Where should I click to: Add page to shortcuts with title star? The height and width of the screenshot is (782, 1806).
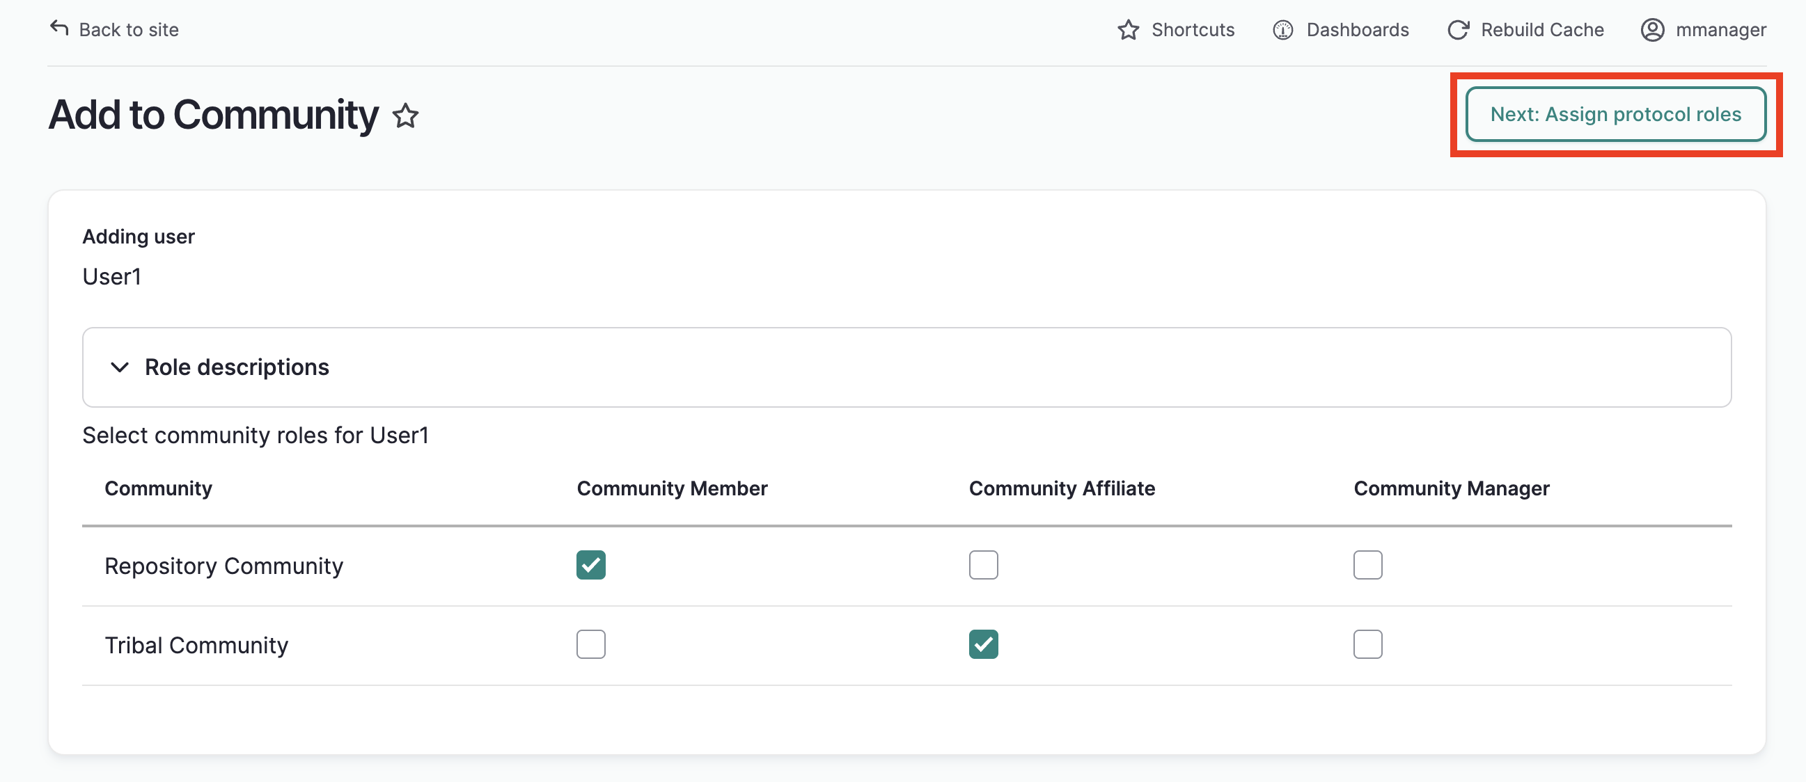[406, 115]
